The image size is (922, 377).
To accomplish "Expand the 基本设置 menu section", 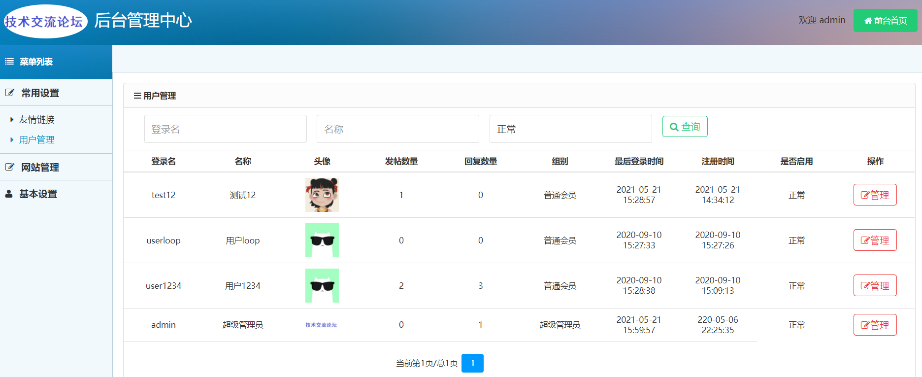I will (38, 194).
